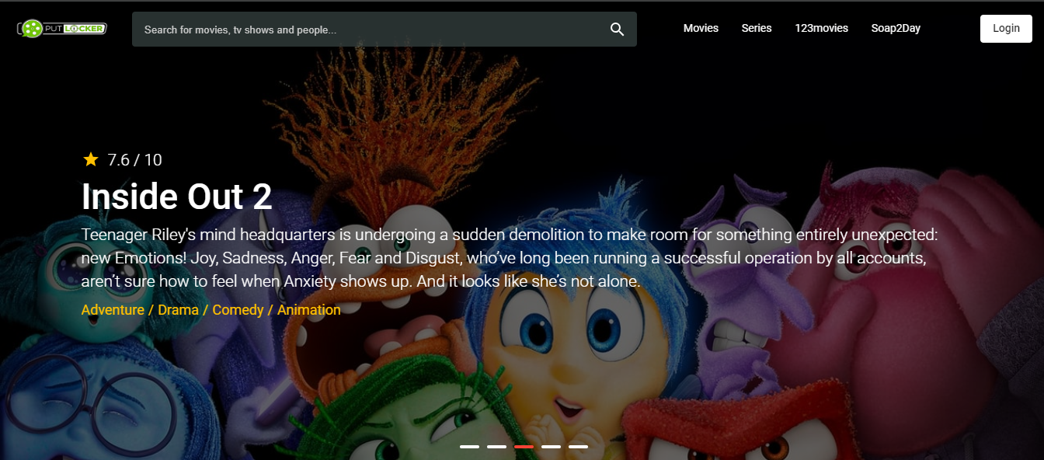Open the Series menu item
This screenshot has height=460, width=1044.
pos(757,28)
